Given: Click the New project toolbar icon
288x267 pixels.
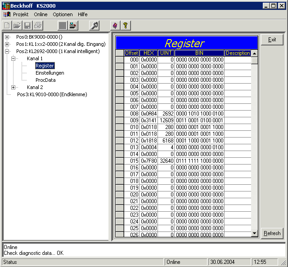Looking at the screenshot, I should tap(7, 25).
